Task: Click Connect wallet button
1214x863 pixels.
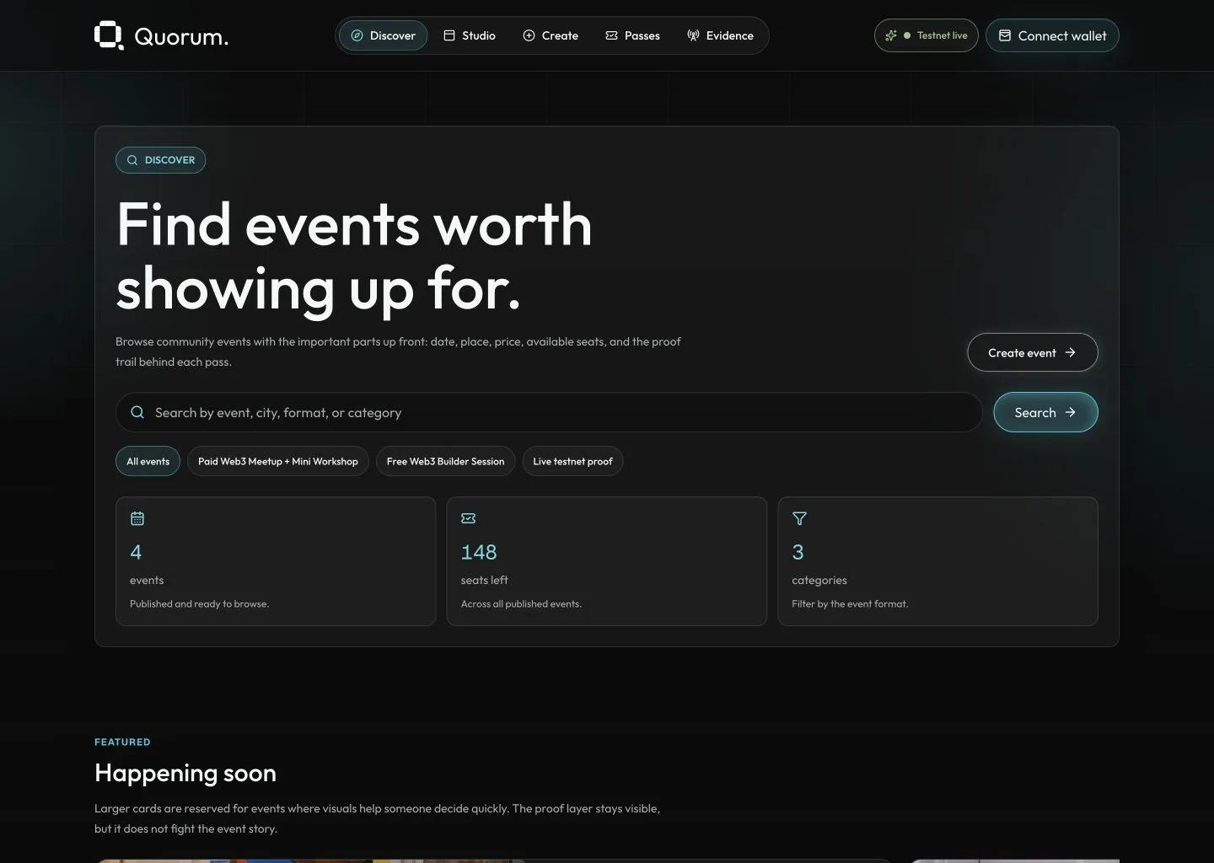Action: [x=1052, y=35]
